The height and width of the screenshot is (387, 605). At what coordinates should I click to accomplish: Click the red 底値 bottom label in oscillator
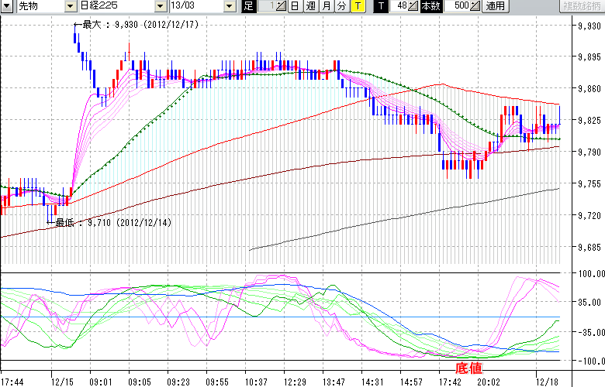(468, 368)
